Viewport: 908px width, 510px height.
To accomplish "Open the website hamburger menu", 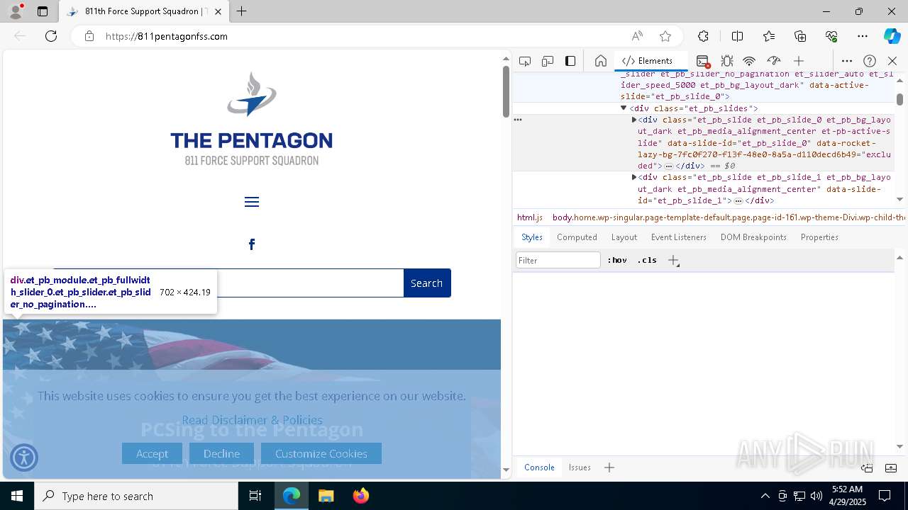I will point(252,202).
